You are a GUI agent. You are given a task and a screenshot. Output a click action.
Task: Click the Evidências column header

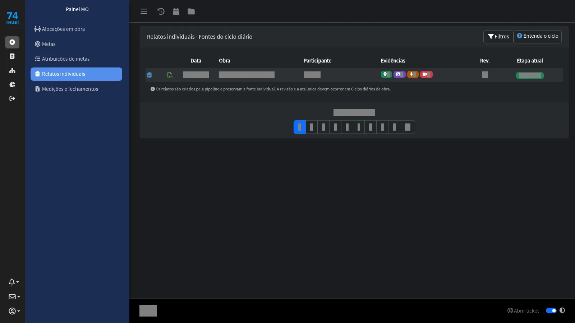(393, 61)
